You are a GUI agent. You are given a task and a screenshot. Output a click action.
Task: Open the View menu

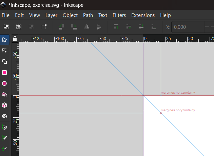pyautogui.click(x=35, y=15)
